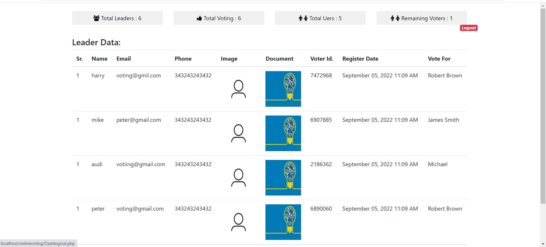Click the Voter Id. column header

(x=322, y=59)
